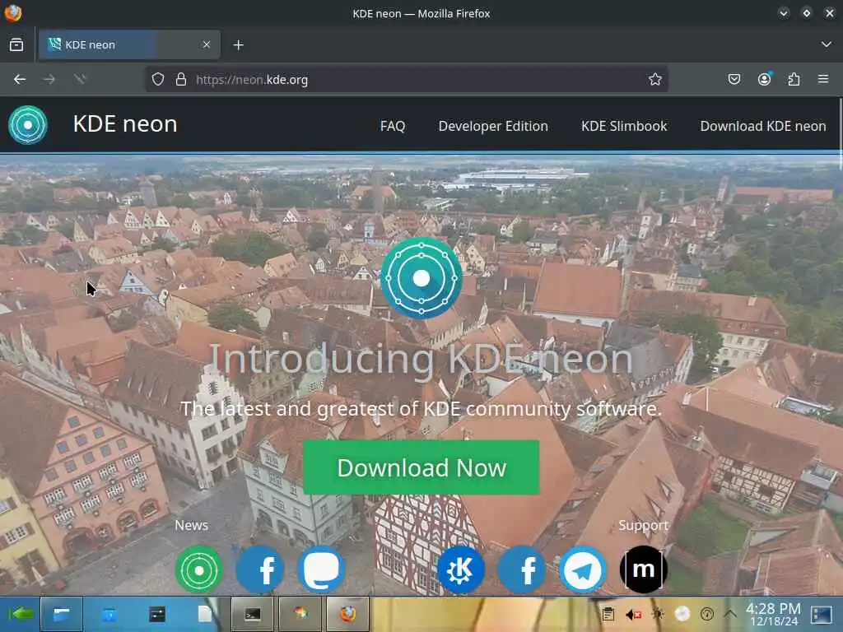Switch to Firefox in the taskbar
This screenshot has width=843, height=632.
[348, 614]
